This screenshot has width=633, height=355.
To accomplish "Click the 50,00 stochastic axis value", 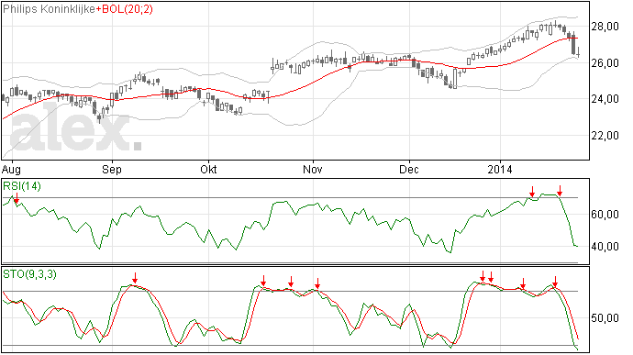I will pyautogui.click(x=605, y=318).
